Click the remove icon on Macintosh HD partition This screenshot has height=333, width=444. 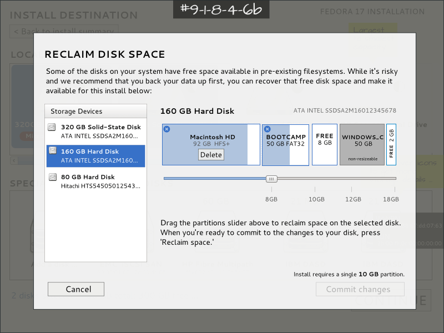click(167, 129)
